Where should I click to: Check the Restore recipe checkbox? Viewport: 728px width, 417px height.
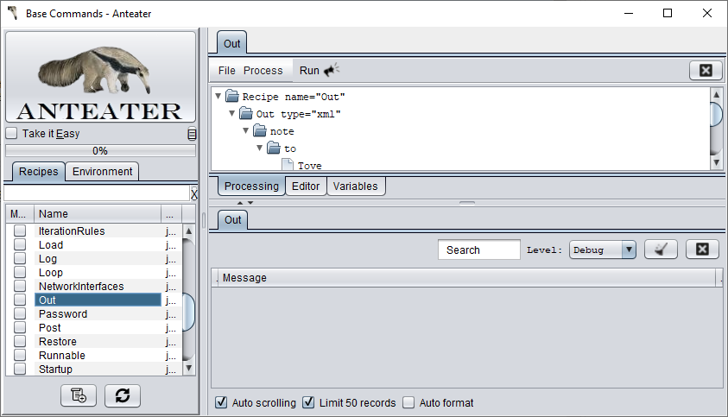[20, 341]
